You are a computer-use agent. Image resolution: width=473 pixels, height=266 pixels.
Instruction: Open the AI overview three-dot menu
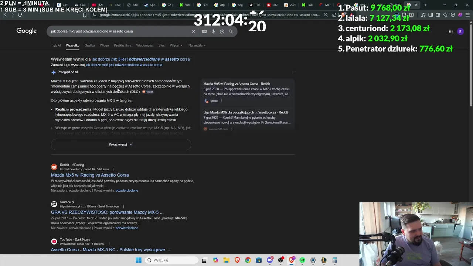[293, 72]
